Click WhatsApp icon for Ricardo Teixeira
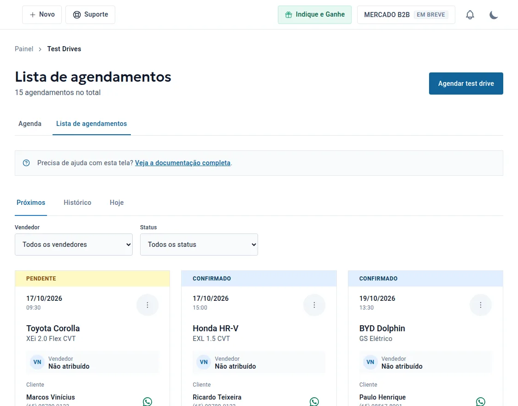 [x=314, y=401]
